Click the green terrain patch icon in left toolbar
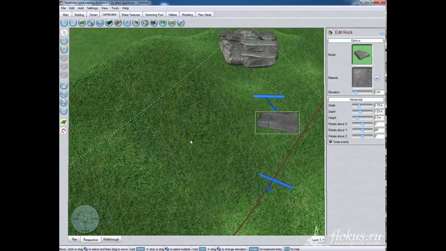 (x=64, y=122)
